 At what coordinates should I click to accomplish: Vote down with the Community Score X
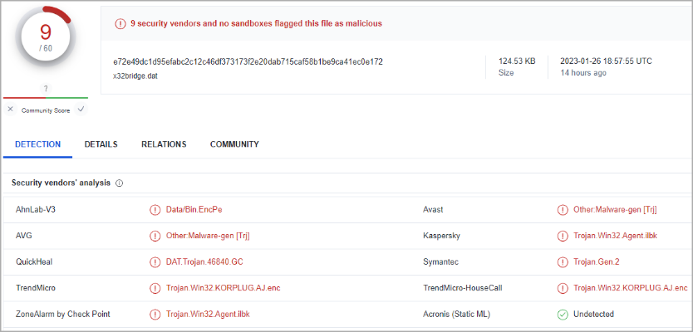10,110
